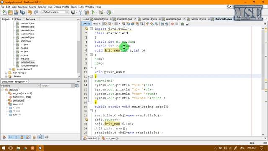
Task: Toggle the Show Static Members filter in the Navigator
Action: tap(16, 137)
